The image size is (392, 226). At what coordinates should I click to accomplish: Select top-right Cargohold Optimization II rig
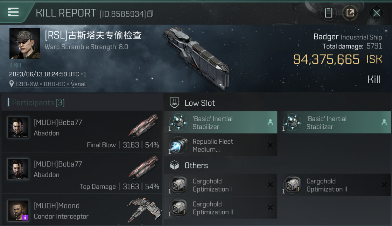[x=334, y=185]
